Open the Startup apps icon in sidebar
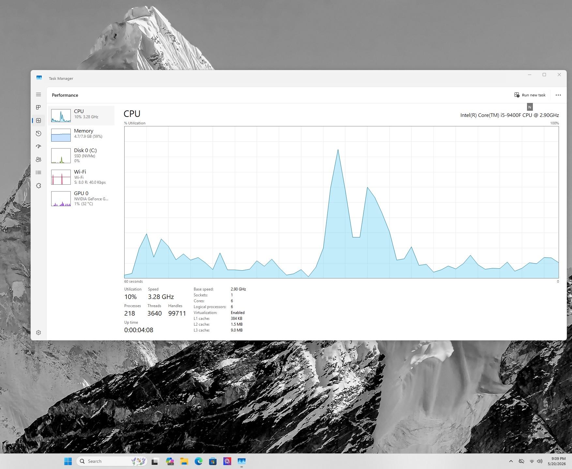The width and height of the screenshot is (572, 469). 38,147
